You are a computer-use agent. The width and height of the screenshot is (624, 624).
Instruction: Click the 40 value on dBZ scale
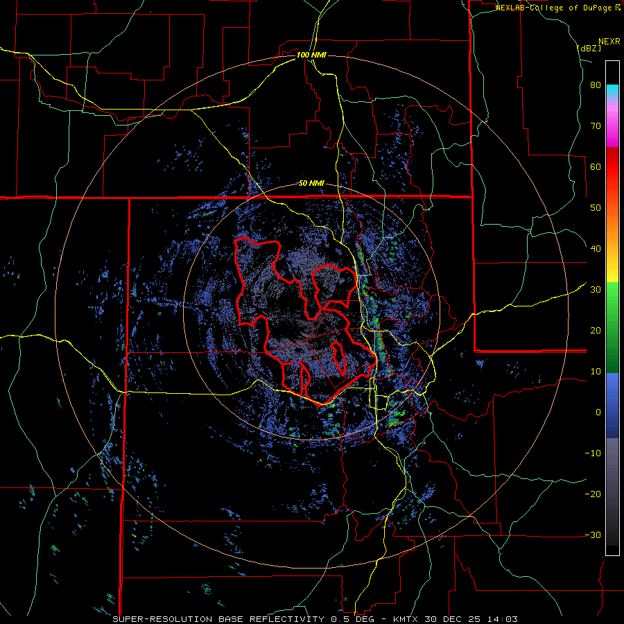(x=596, y=249)
